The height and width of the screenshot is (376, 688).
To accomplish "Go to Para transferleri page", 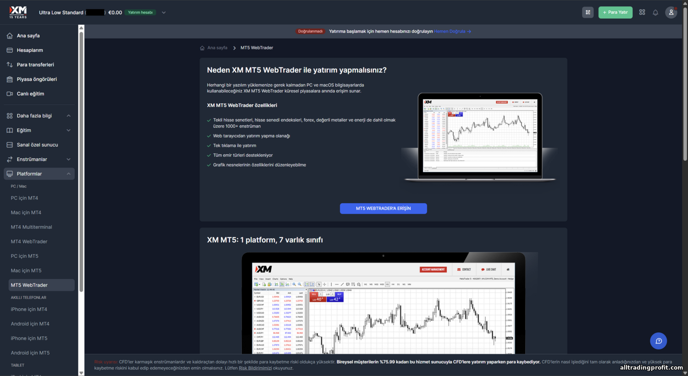I will [x=35, y=65].
